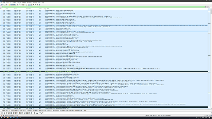Jump to the last packet

(x=27, y=5)
